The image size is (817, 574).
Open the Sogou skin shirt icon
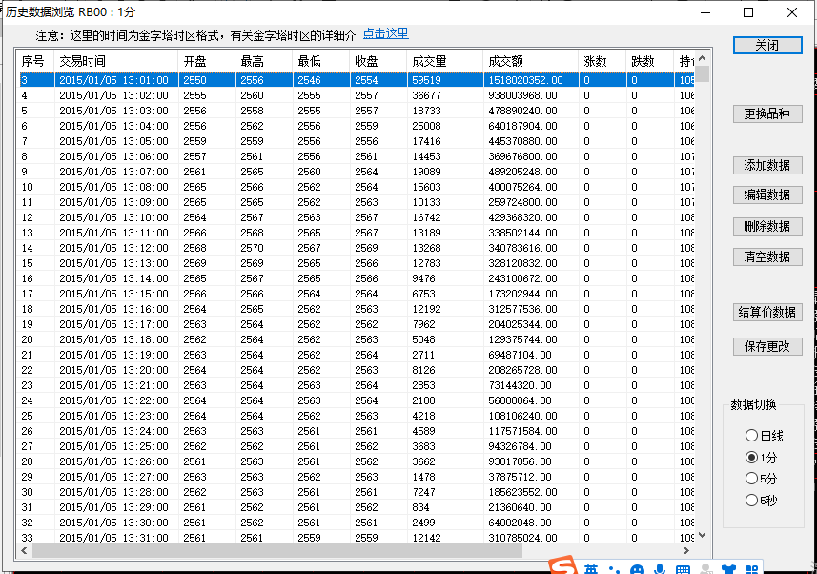(x=729, y=569)
